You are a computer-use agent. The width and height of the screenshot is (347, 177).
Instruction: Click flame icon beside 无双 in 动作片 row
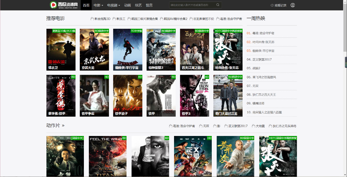201,126
